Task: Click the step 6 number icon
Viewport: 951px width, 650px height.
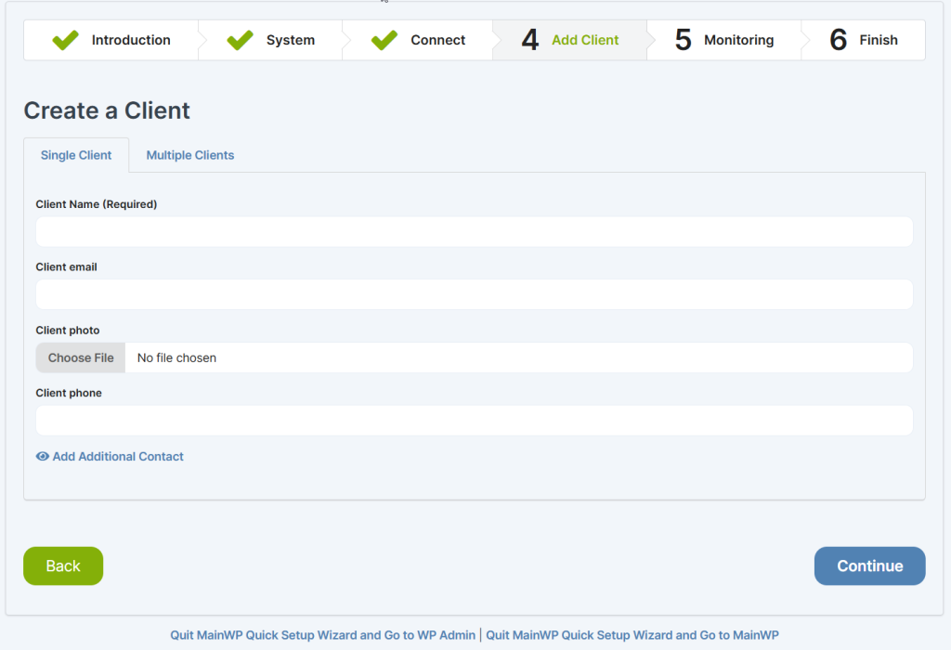Action: (838, 39)
